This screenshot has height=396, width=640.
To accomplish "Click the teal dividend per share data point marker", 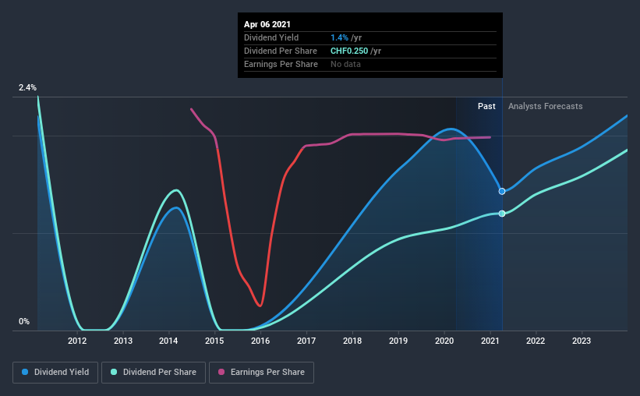I will tap(502, 214).
